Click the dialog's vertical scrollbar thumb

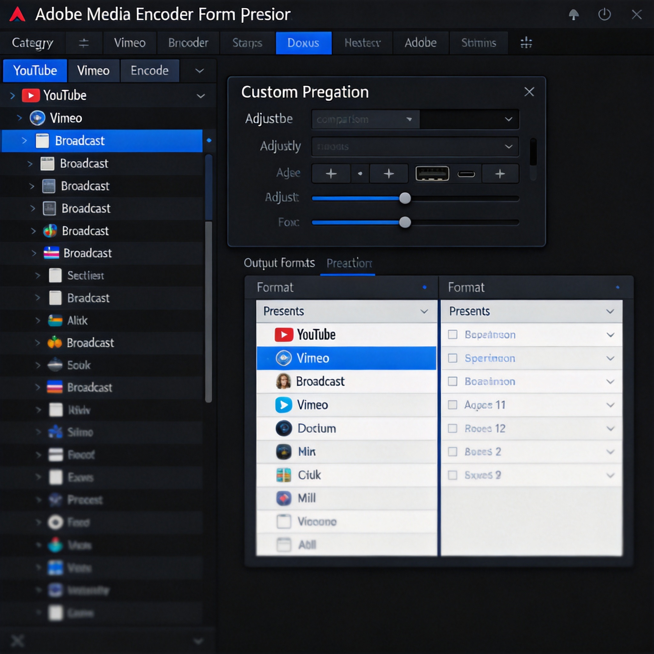(x=533, y=152)
